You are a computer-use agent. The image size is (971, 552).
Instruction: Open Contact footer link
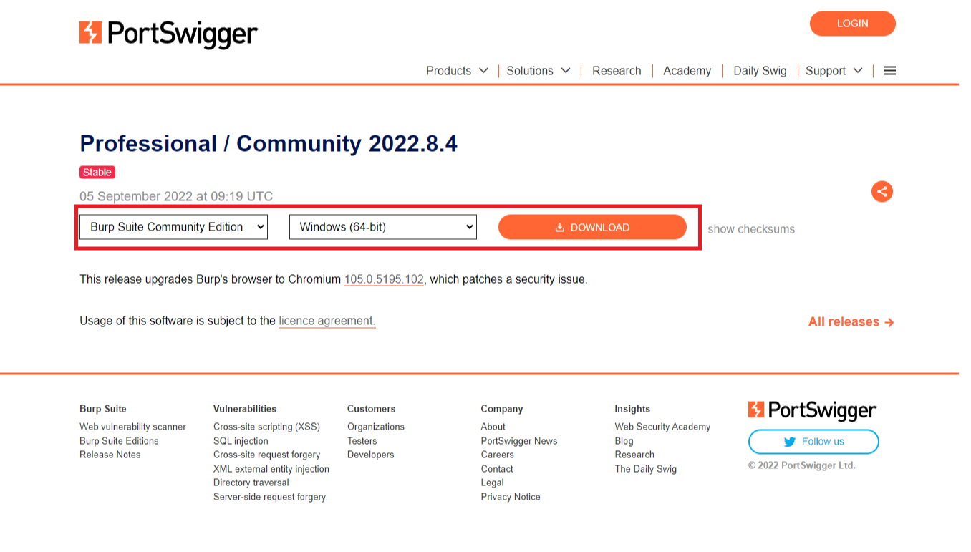tap(497, 469)
